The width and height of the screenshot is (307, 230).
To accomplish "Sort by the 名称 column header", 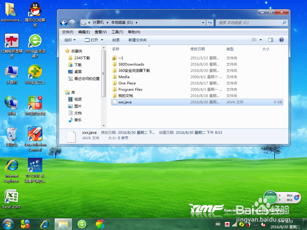I will 116,49.
